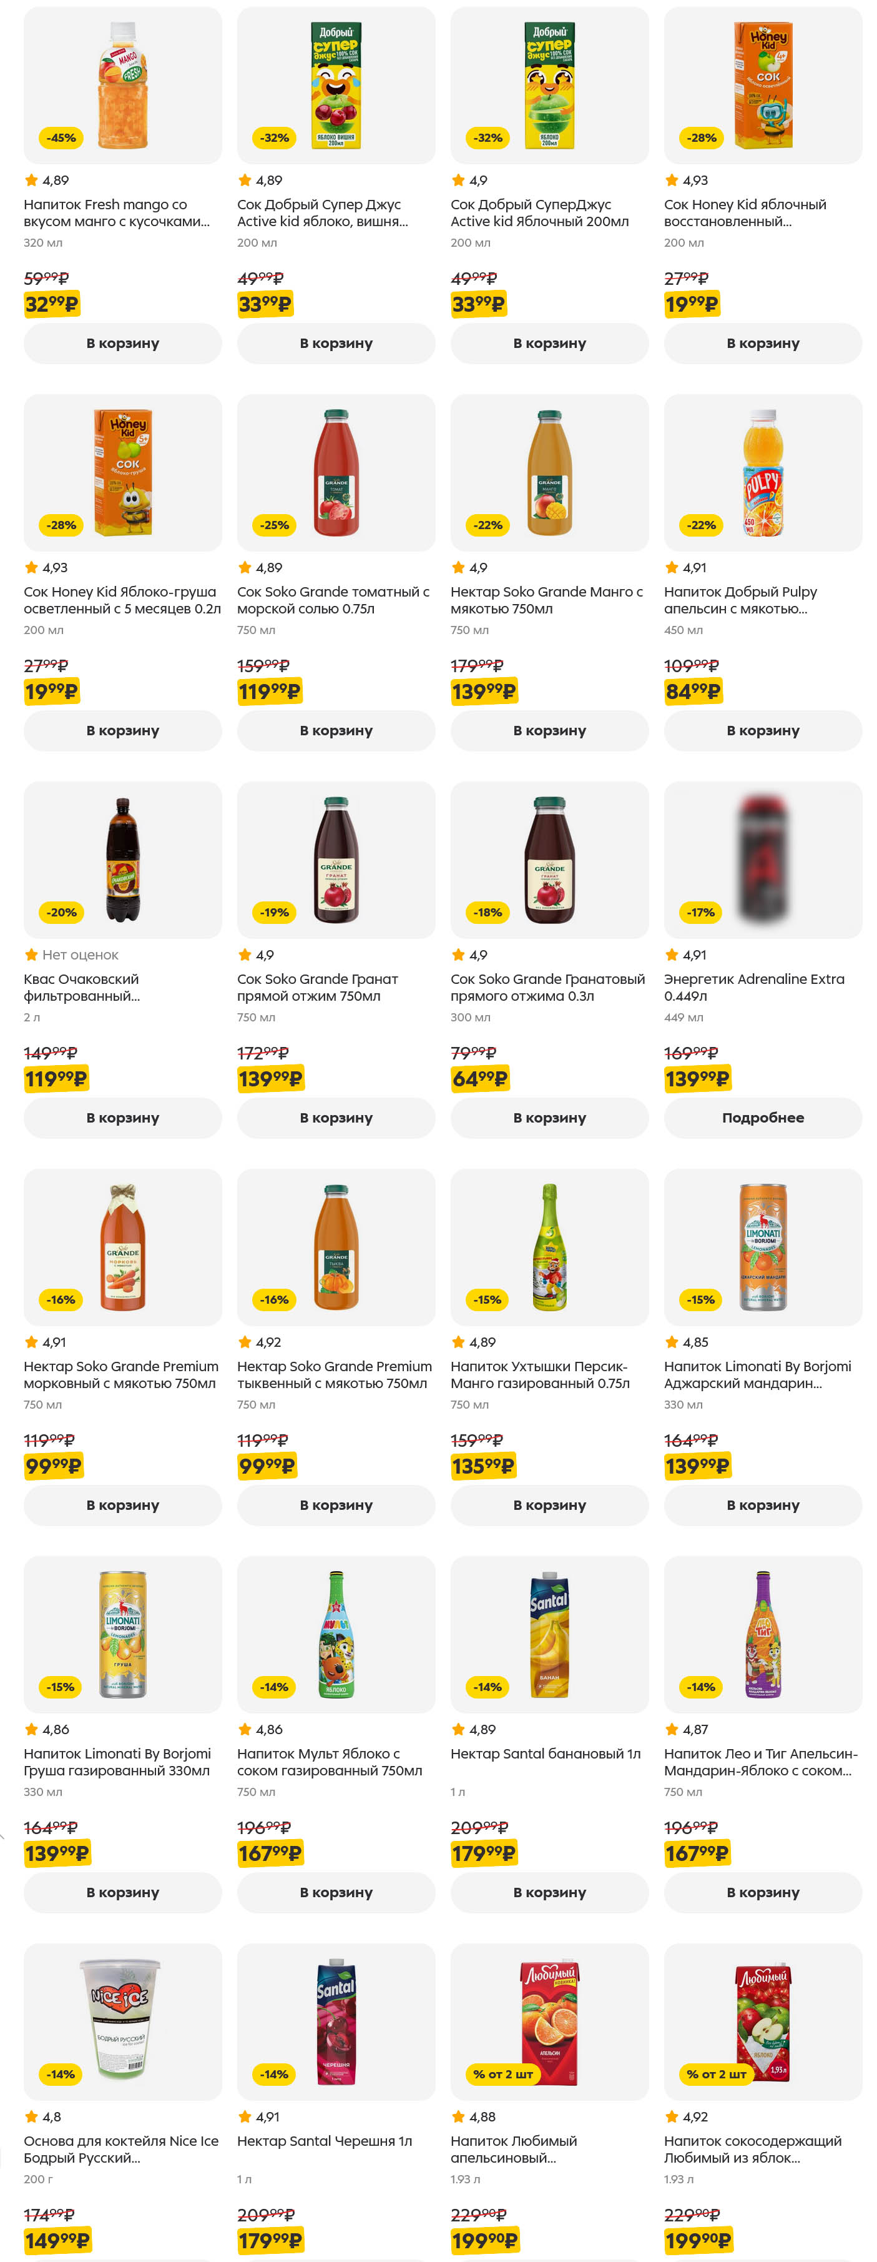Click star rating icon of Fresh mango drink
Viewport: 877px width, 2262px height.
(32, 181)
